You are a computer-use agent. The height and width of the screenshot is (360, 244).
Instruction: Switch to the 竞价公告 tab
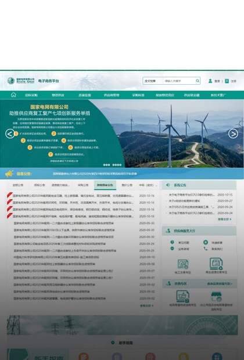pos(127,185)
